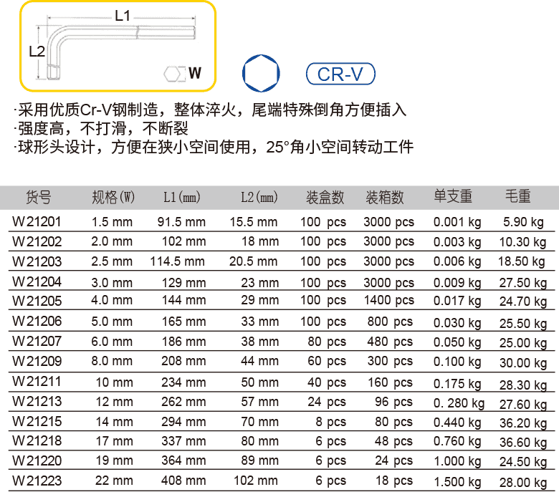Click the L2 label in the diagram

coord(37,52)
